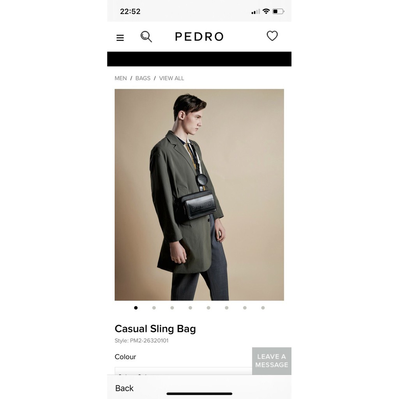Screen dimensions: 399x399
Task: Open the Colour dropdown field
Action: coord(183,371)
